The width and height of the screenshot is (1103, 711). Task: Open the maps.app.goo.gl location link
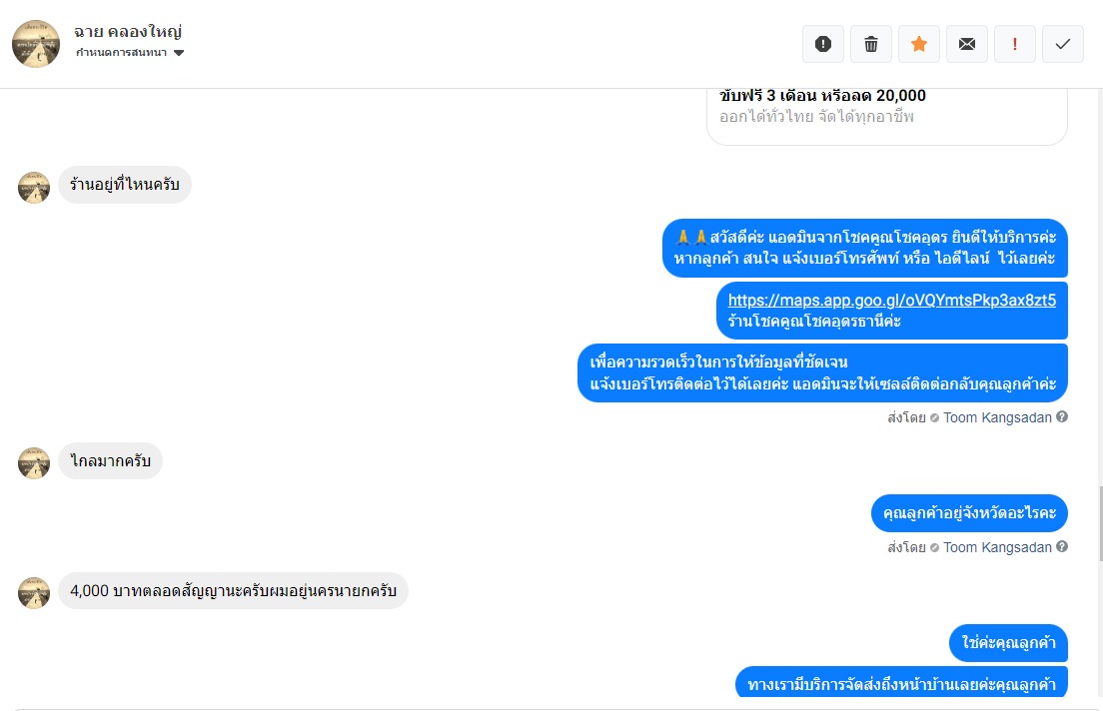(x=892, y=301)
